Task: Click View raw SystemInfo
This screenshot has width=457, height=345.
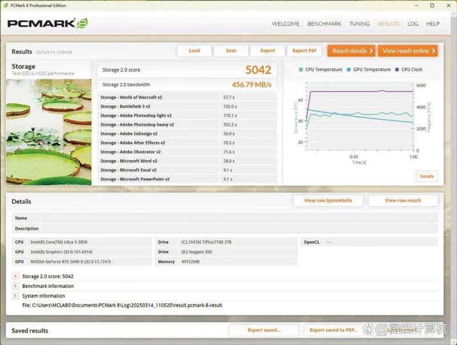Action: 328,200
